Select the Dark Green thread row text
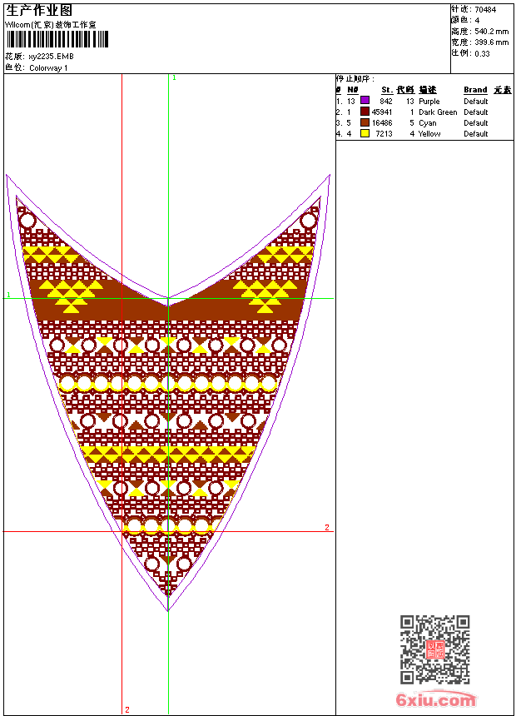516x716 pixels. pyautogui.click(x=438, y=112)
